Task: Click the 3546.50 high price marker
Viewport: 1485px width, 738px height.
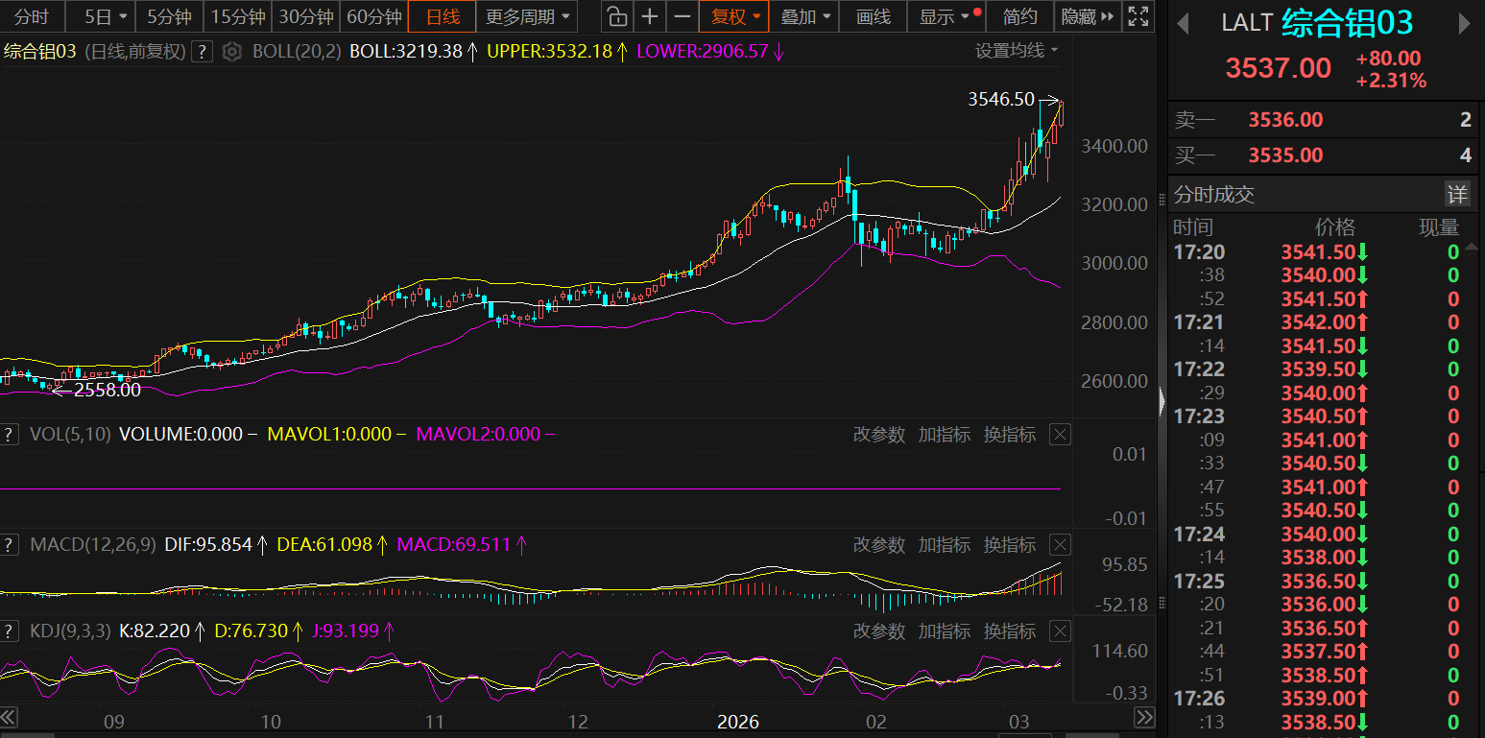Action: 1001,99
